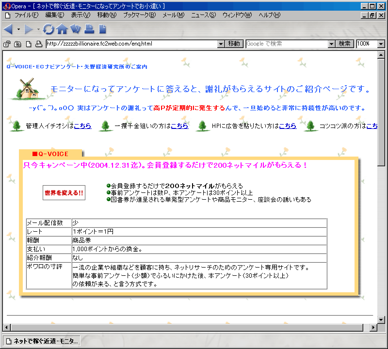
Task: Minimize the Opera application window
Action: pos(364,6)
